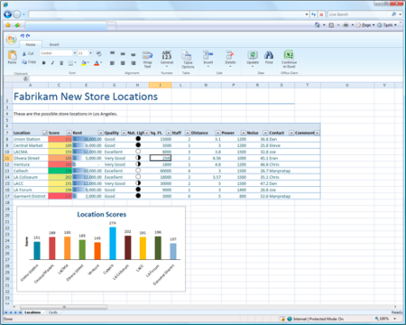Toggle right text alignment

pyautogui.click(x=134, y=63)
